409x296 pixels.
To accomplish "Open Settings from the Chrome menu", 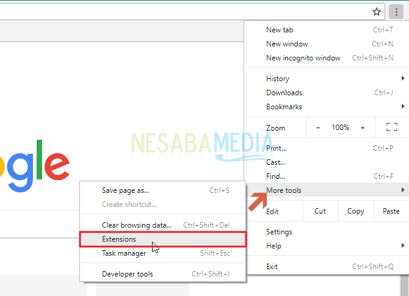I will [x=327, y=232].
